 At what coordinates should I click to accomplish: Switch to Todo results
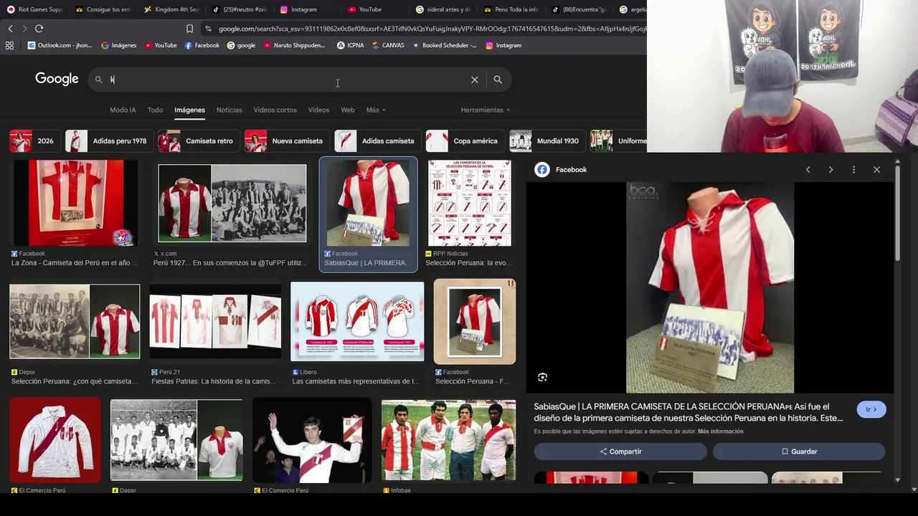[x=155, y=110]
